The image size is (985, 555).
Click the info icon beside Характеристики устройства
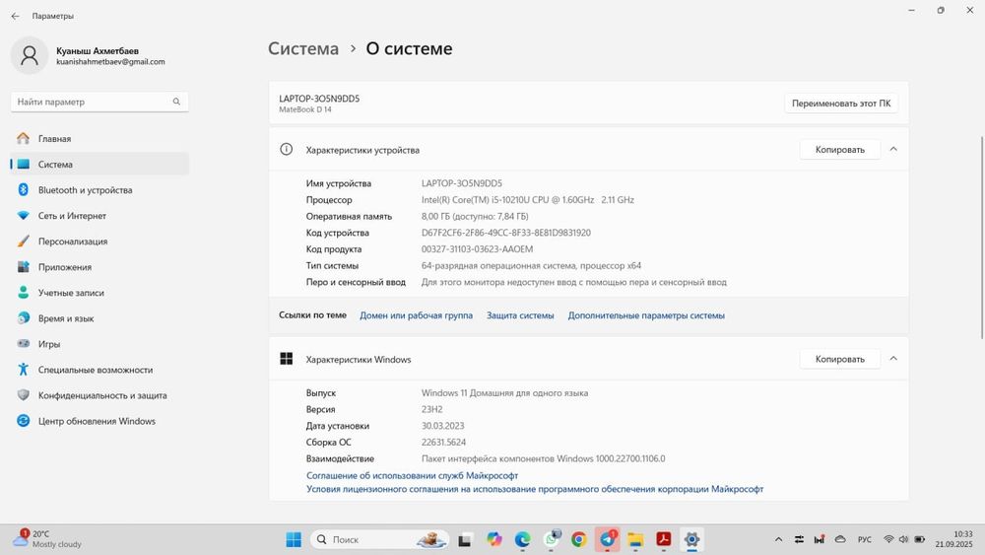[x=286, y=149]
